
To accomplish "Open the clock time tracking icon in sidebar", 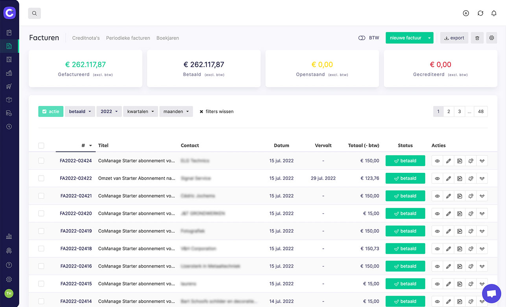I will [9, 127].
